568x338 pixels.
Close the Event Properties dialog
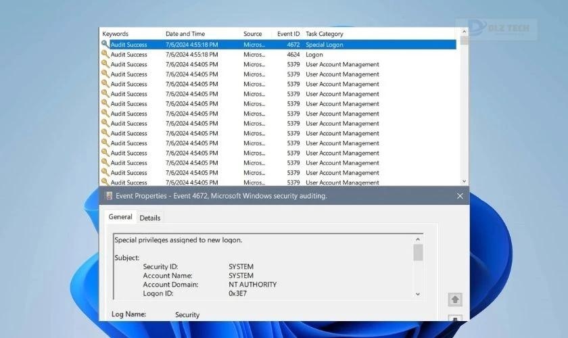pyautogui.click(x=460, y=196)
